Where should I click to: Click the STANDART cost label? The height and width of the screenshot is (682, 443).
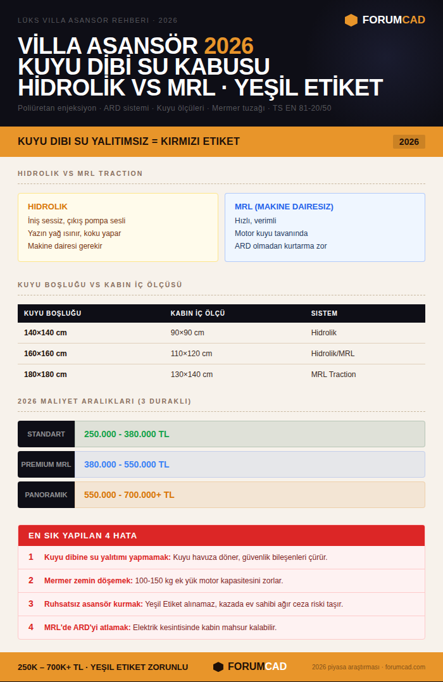46,434
